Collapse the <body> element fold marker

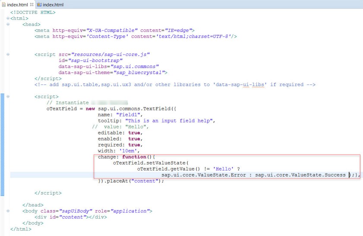click(x=8, y=211)
